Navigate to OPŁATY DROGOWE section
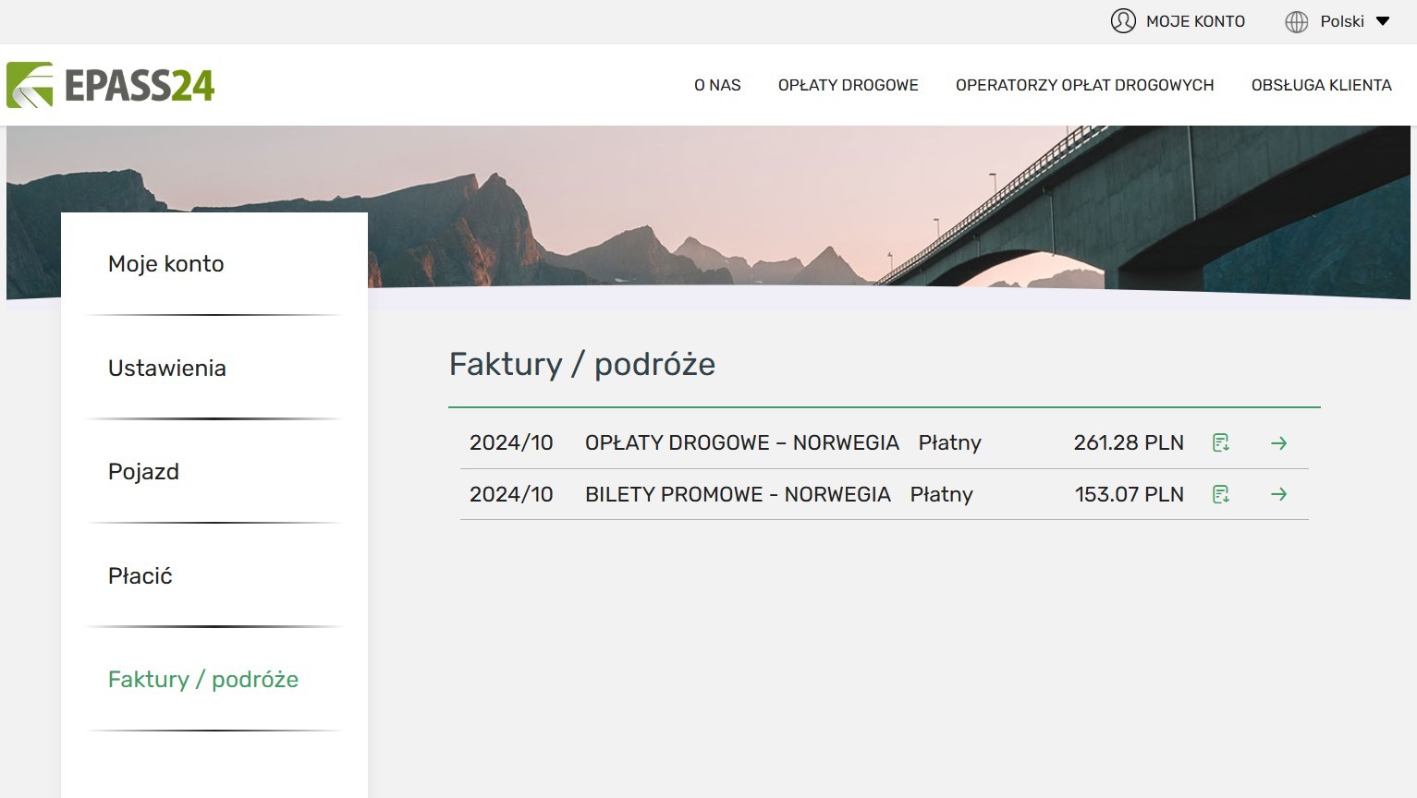This screenshot has width=1417, height=798. (x=848, y=85)
